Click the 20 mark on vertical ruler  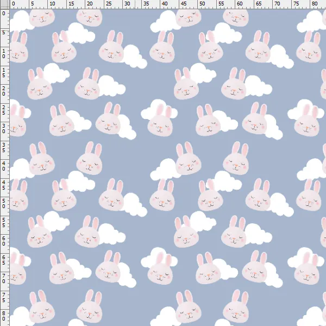(4, 91)
